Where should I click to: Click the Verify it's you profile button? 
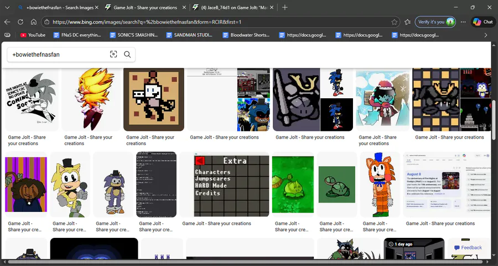[435, 22]
